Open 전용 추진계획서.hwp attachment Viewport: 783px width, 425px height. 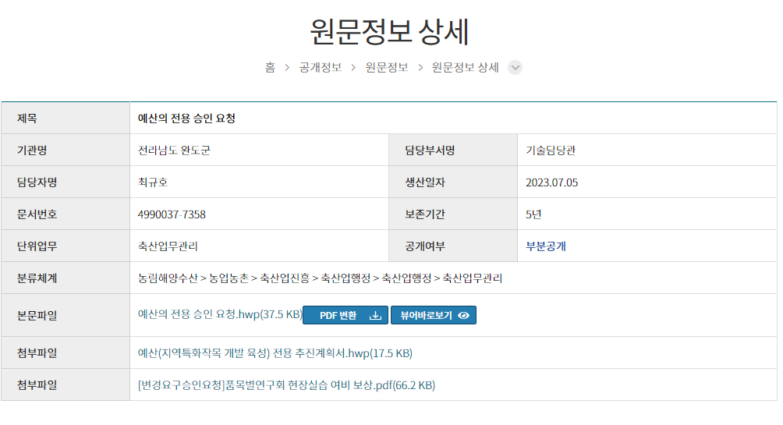(x=275, y=353)
